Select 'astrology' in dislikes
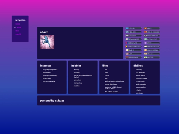The image size is (179, 134). coord(139,93)
